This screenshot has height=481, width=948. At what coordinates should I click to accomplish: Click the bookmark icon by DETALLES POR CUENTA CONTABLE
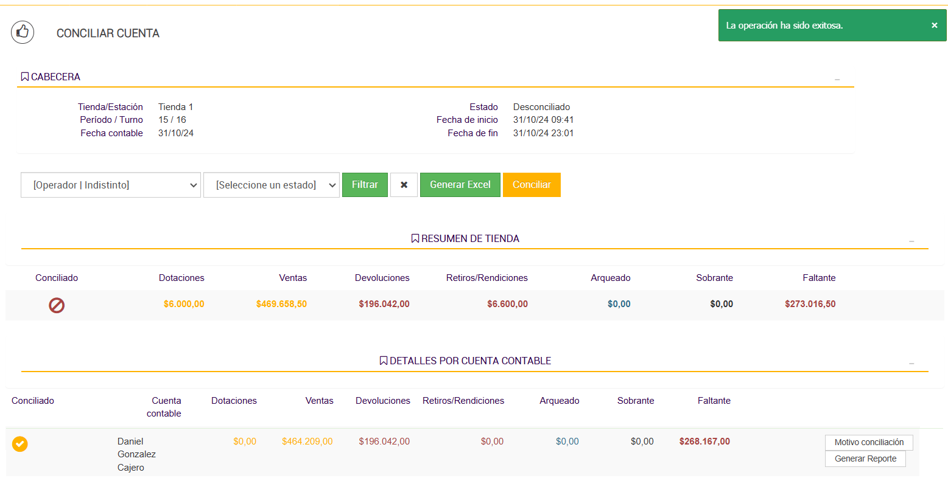(x=384, y=361)
